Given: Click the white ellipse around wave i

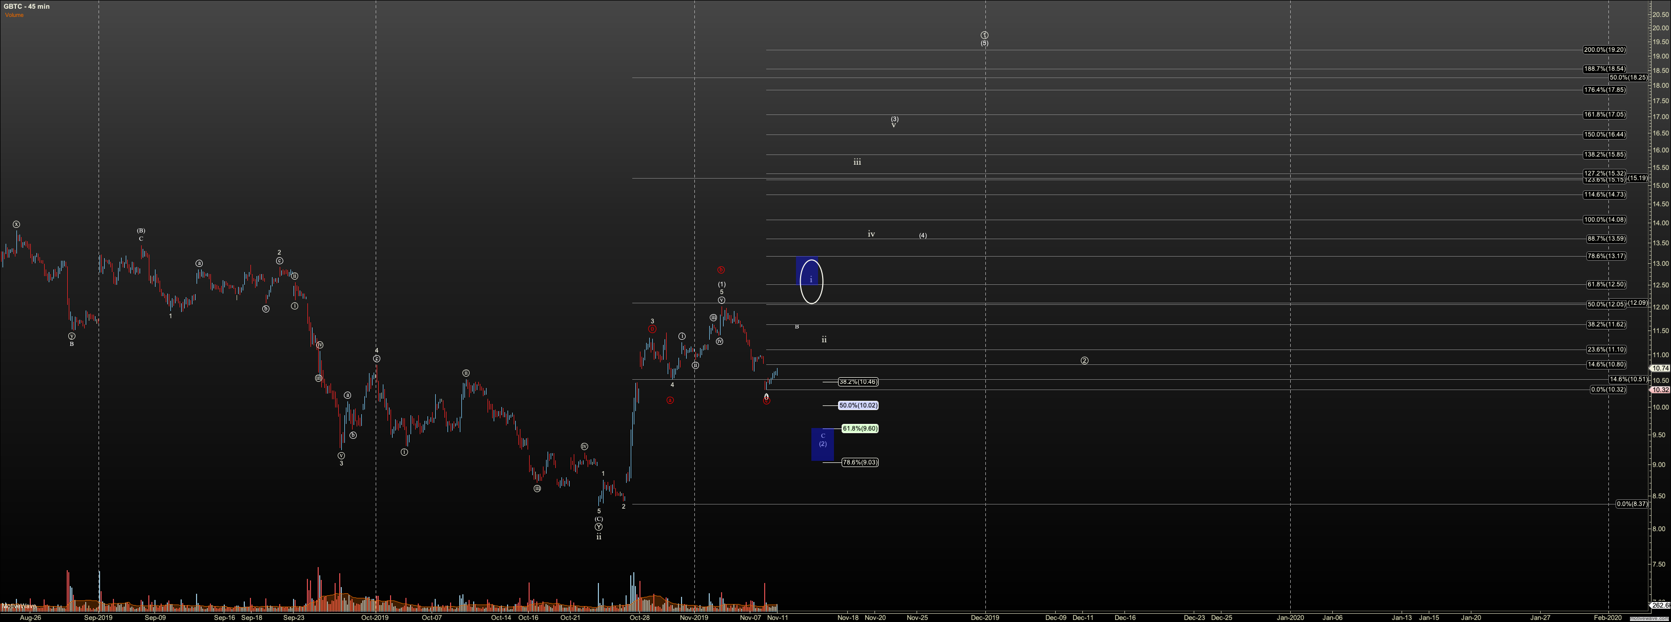Looking at the screenshot, I should point(811,281).
